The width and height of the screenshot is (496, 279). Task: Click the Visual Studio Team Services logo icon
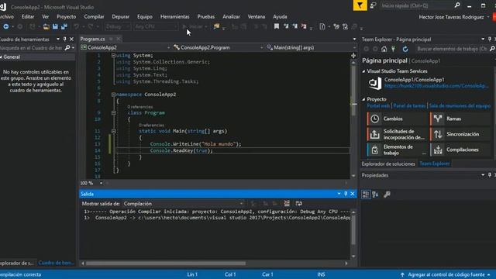pos(375,83)
